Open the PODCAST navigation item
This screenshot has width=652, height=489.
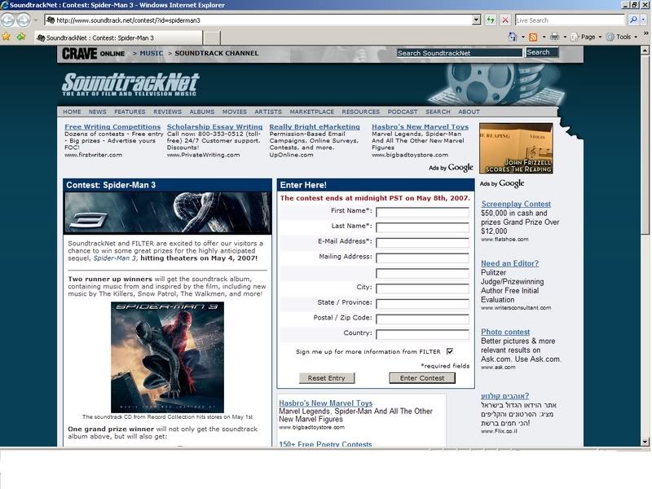click(x=403, y=112)
